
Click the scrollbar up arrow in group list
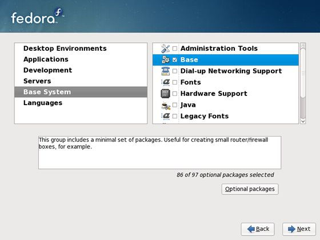(x=303, y=45)
